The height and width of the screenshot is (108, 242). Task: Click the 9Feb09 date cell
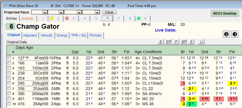pyautogui.click(x=41, y=58)
